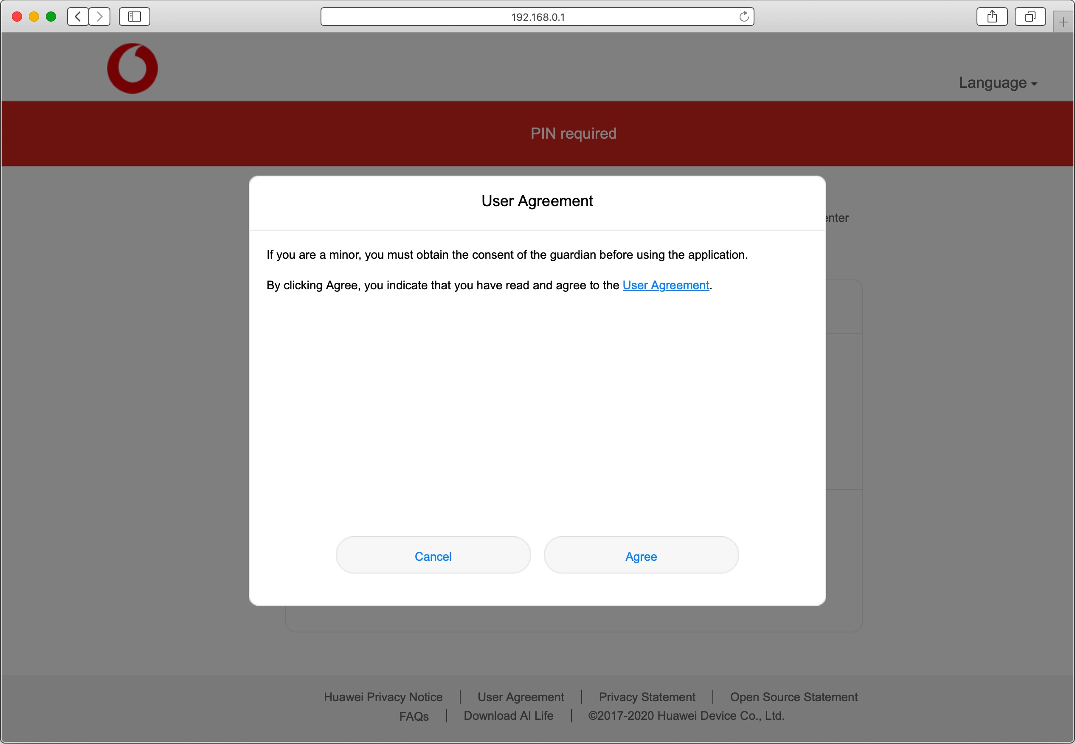Add a new tab with plus icon
Image resolution: width=1075 pixels, height=744 pixels.
pos(1064,22)
